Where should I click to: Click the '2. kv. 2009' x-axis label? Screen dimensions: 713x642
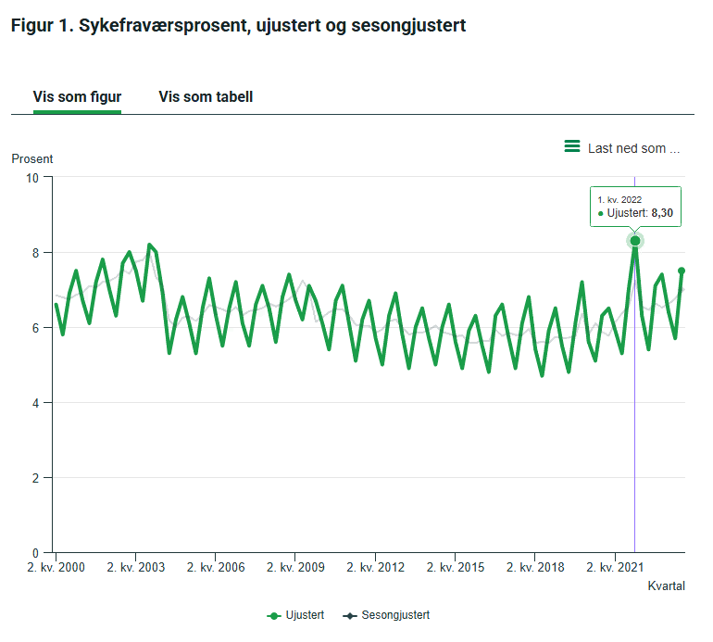click(x=296, y=567)
